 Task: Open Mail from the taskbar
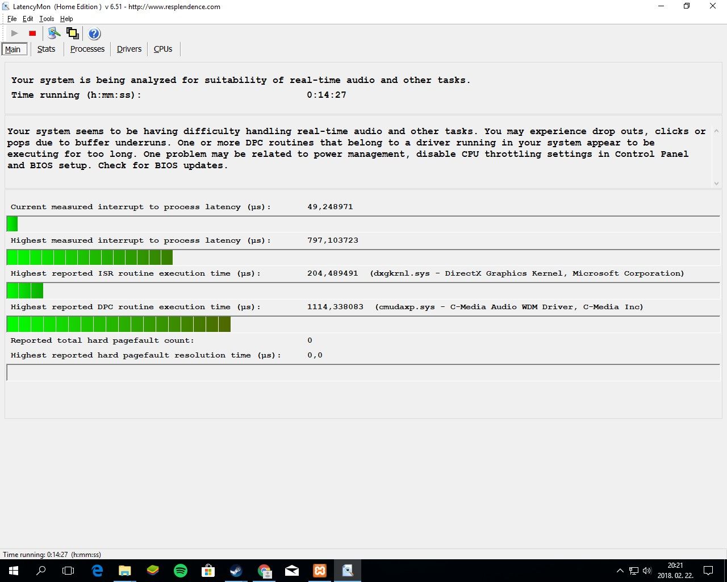[292, 571]
